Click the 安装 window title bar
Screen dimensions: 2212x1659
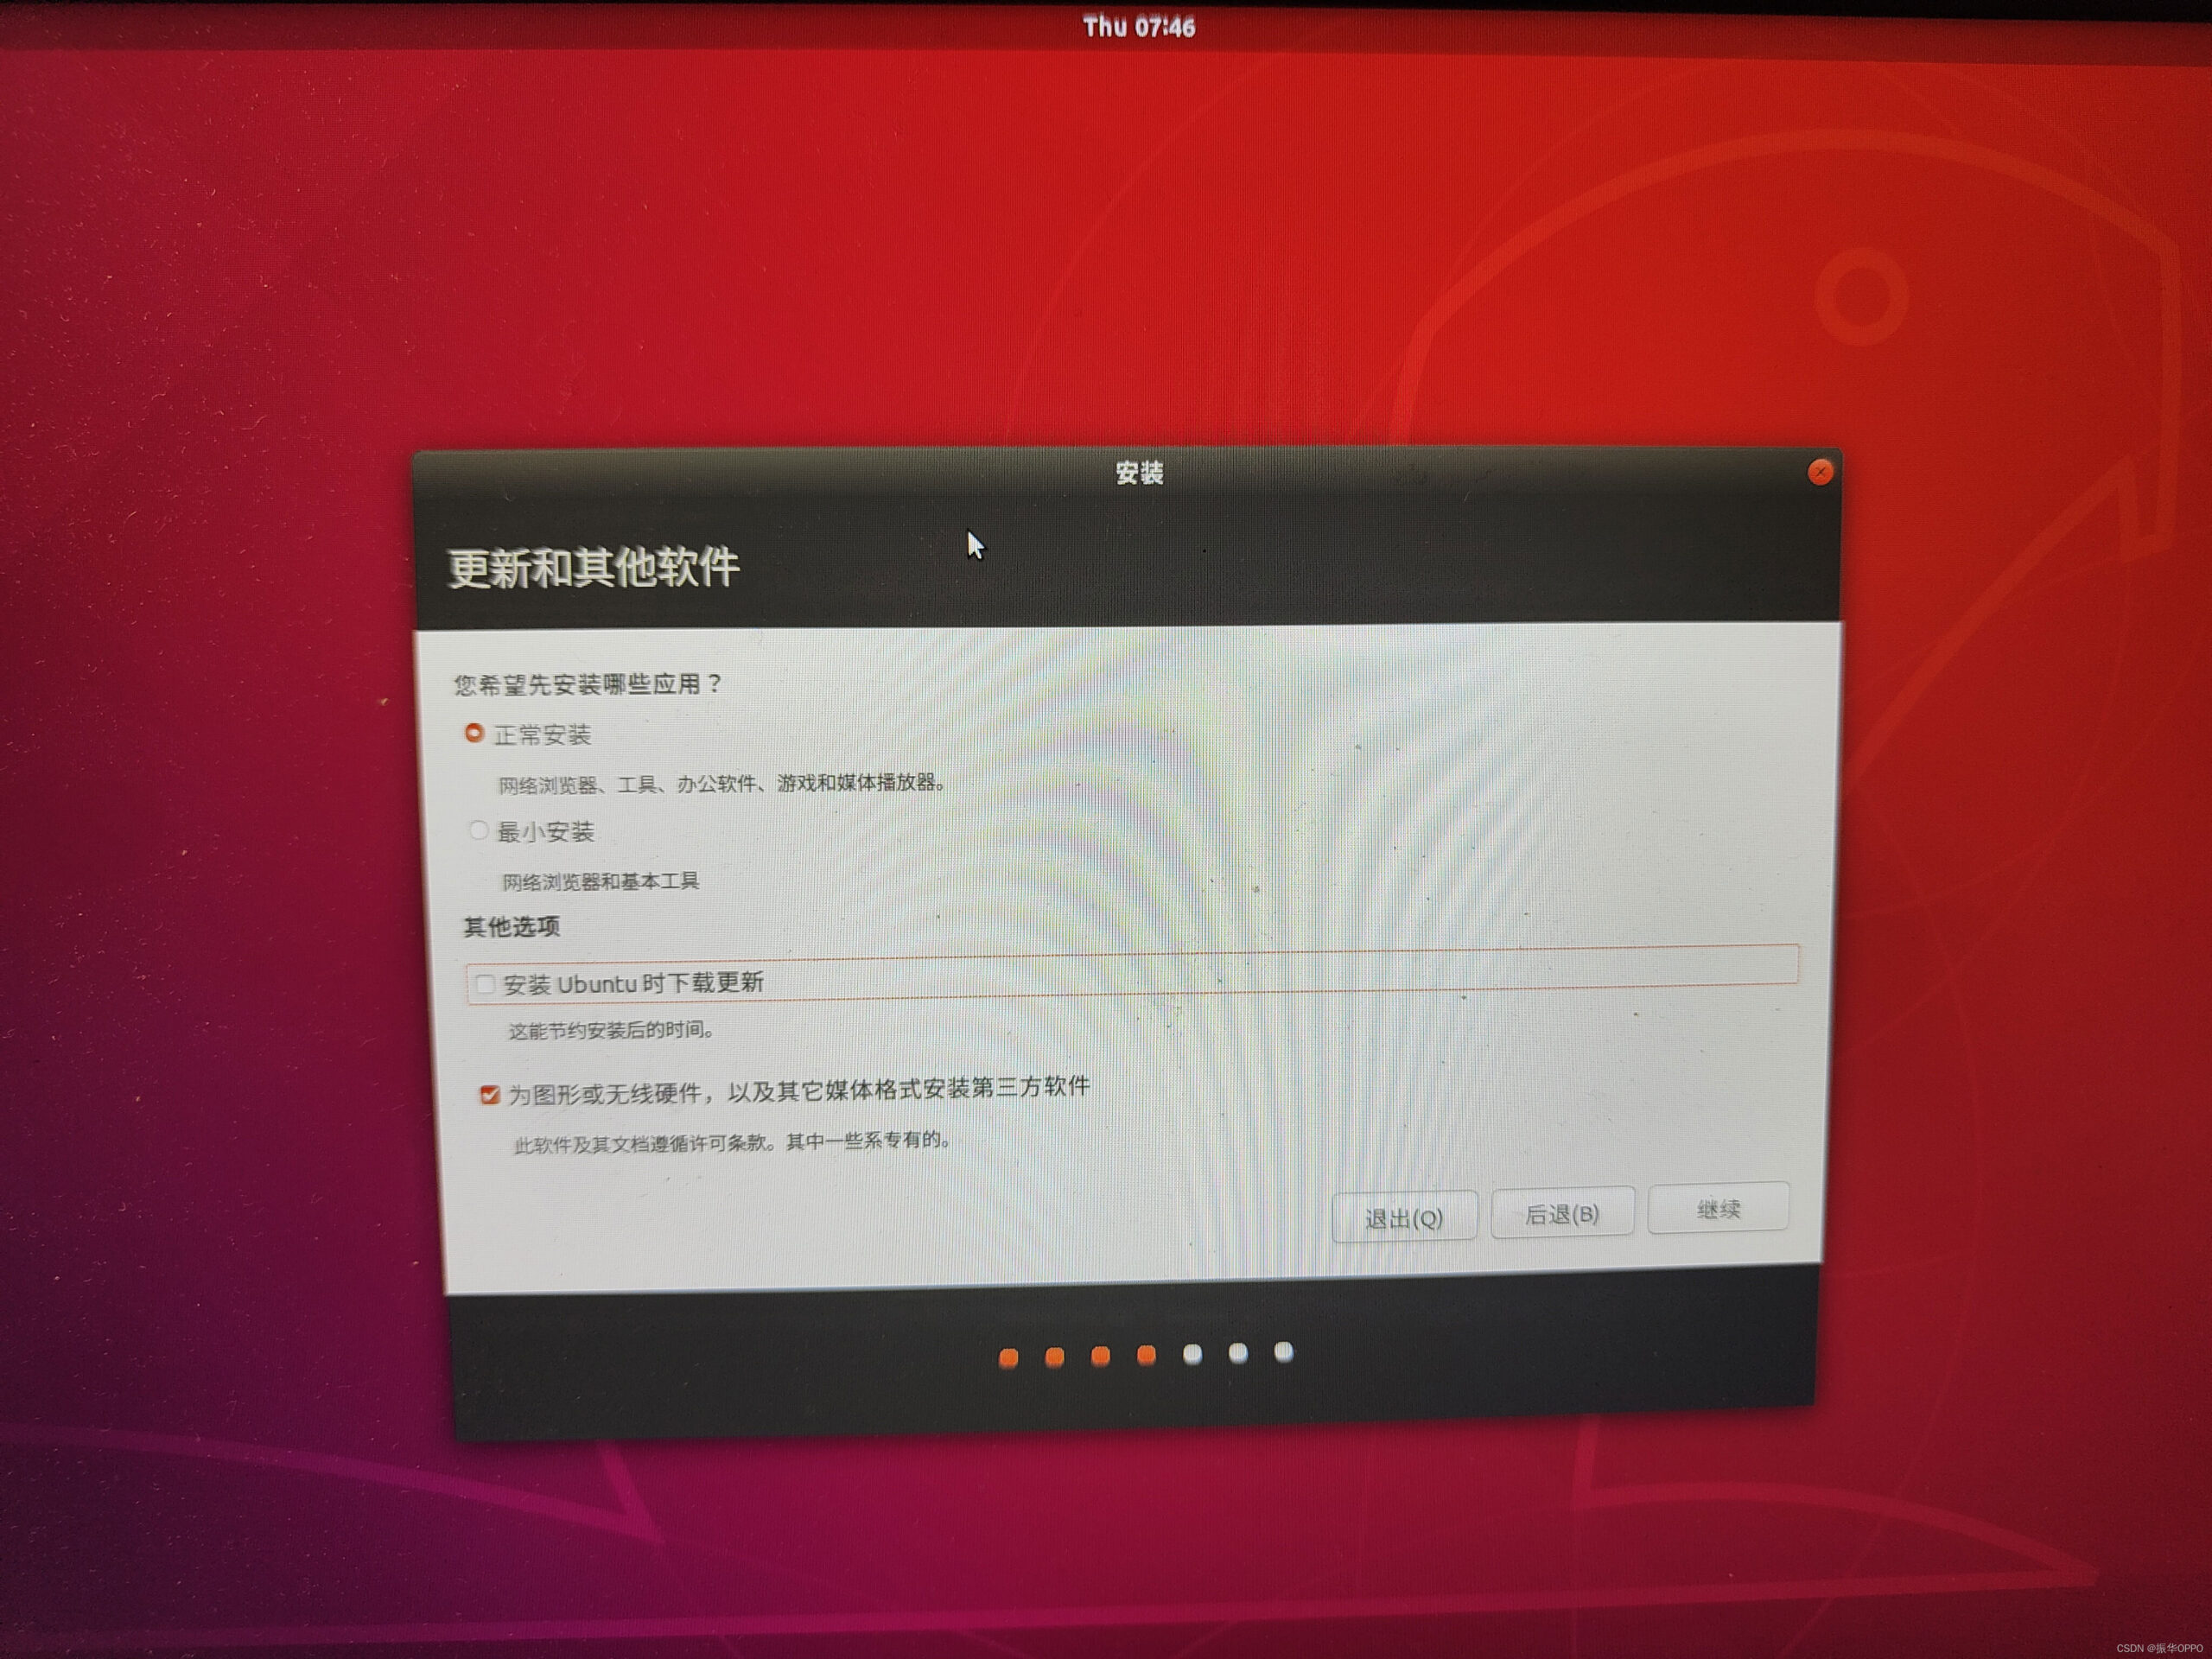point(1139,474)
